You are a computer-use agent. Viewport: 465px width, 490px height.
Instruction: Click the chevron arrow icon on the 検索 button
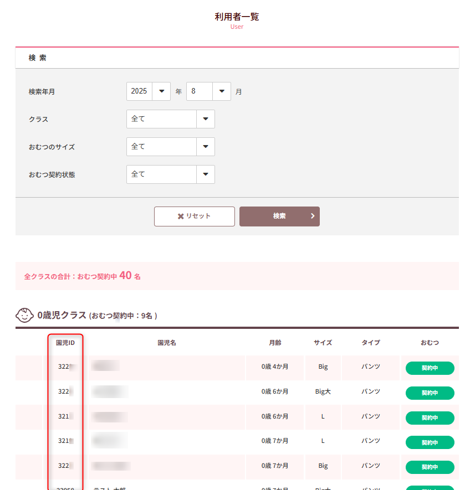(x=311, y=216)
